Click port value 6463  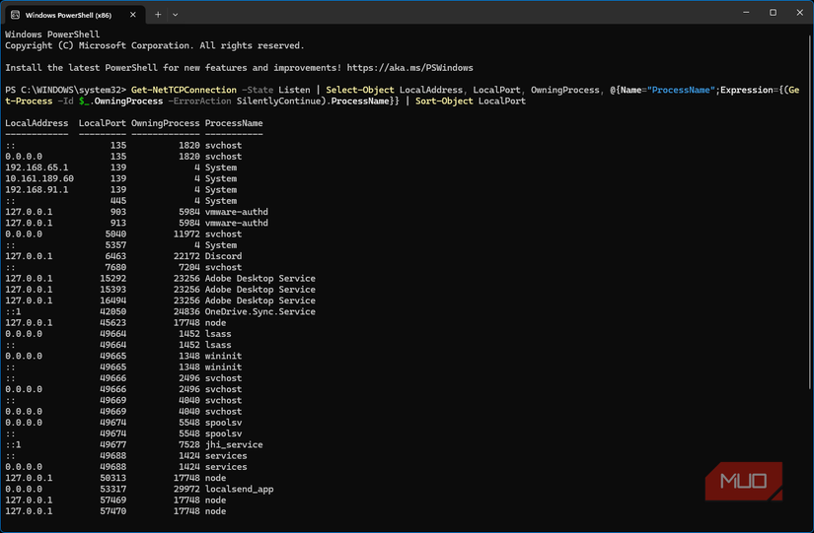(x=115, y=256)
